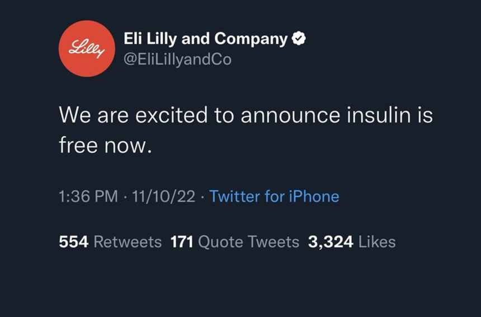
Task: Click the 171 quote count number
Action: pyautogui.click(x=182, y=242)
